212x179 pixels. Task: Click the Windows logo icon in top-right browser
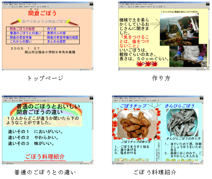tap(208, 4)
